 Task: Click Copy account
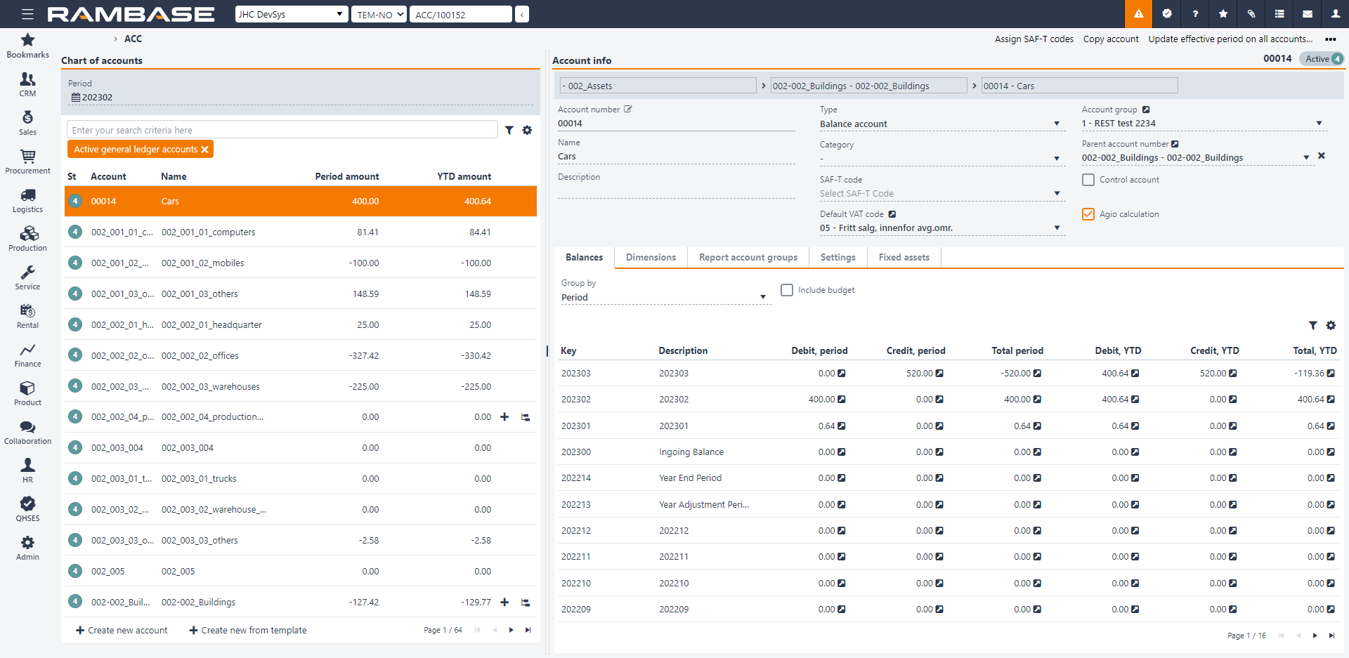[1111, 39]
